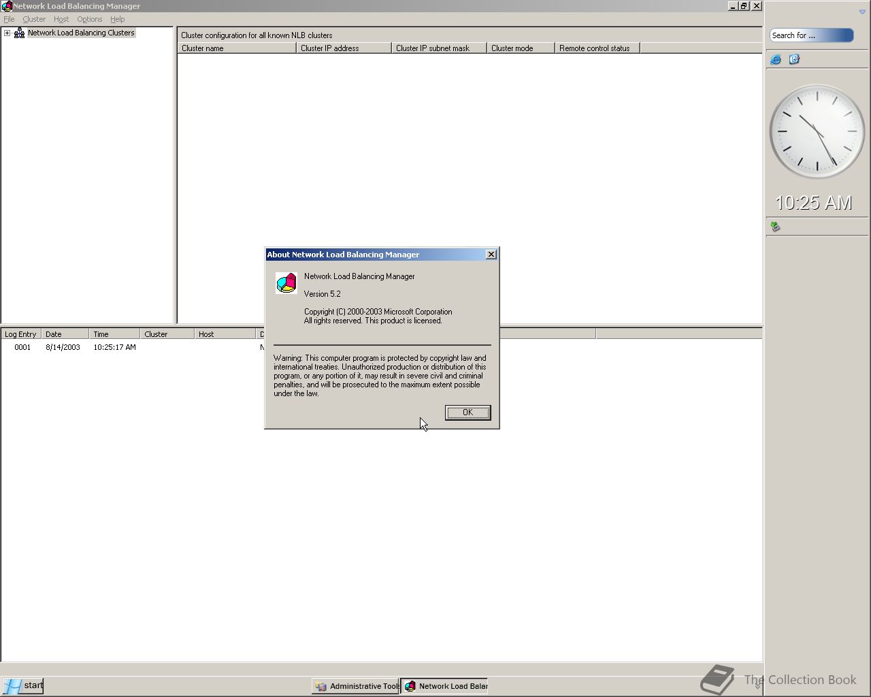Click the Version 5.2 text in About dialog
Screen dimensions: 871x697
(322, 294)
